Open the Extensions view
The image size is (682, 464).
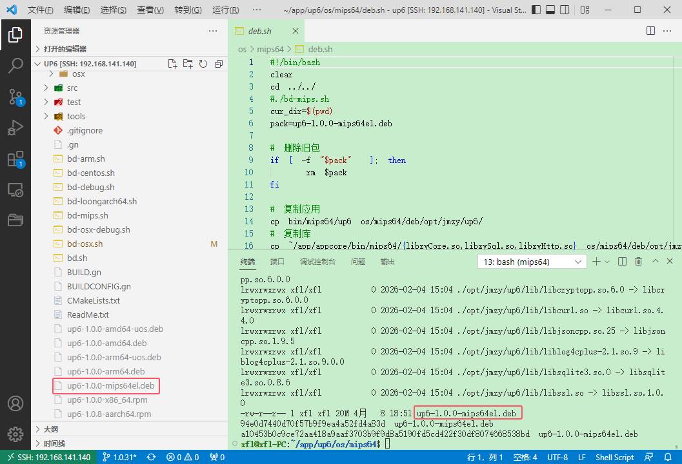click(15, 159)
